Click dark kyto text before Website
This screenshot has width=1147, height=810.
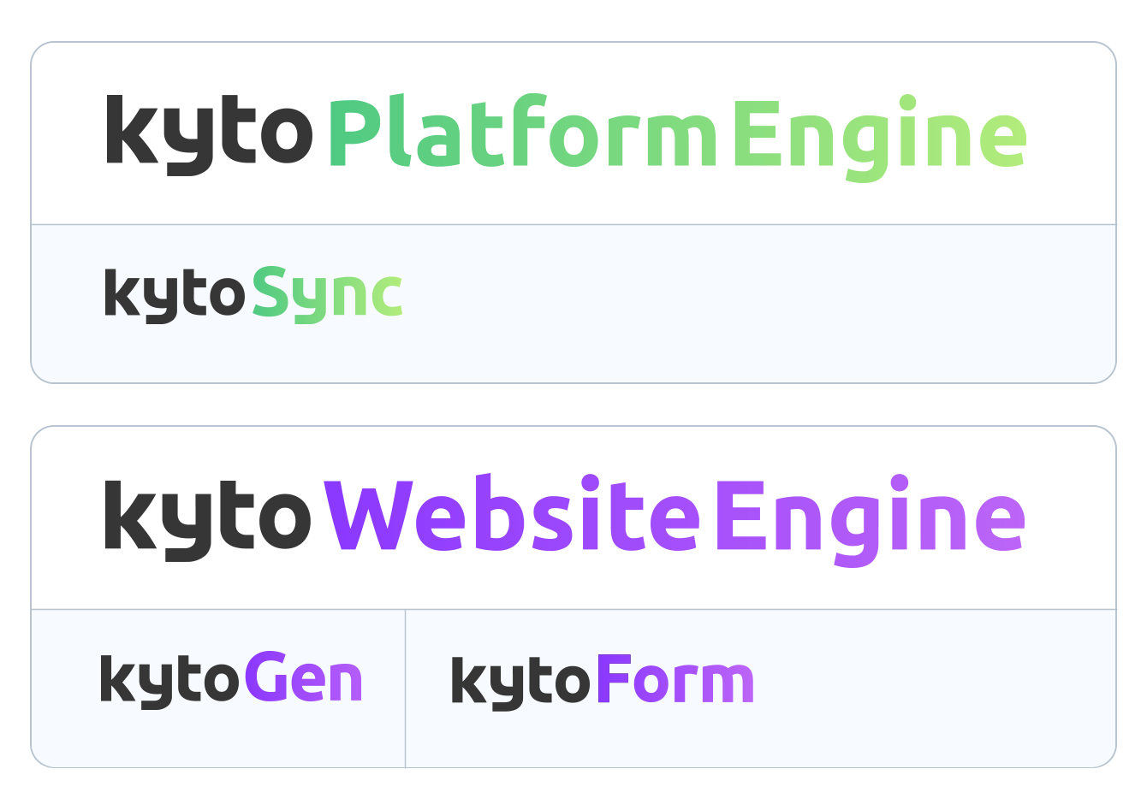pos(208,519)
